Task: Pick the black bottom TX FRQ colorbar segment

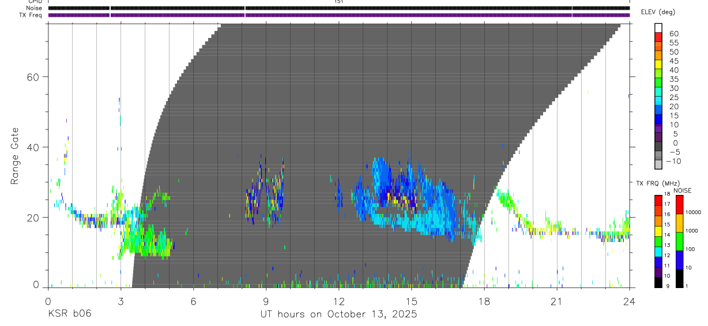Action: (x=658, y=281)
